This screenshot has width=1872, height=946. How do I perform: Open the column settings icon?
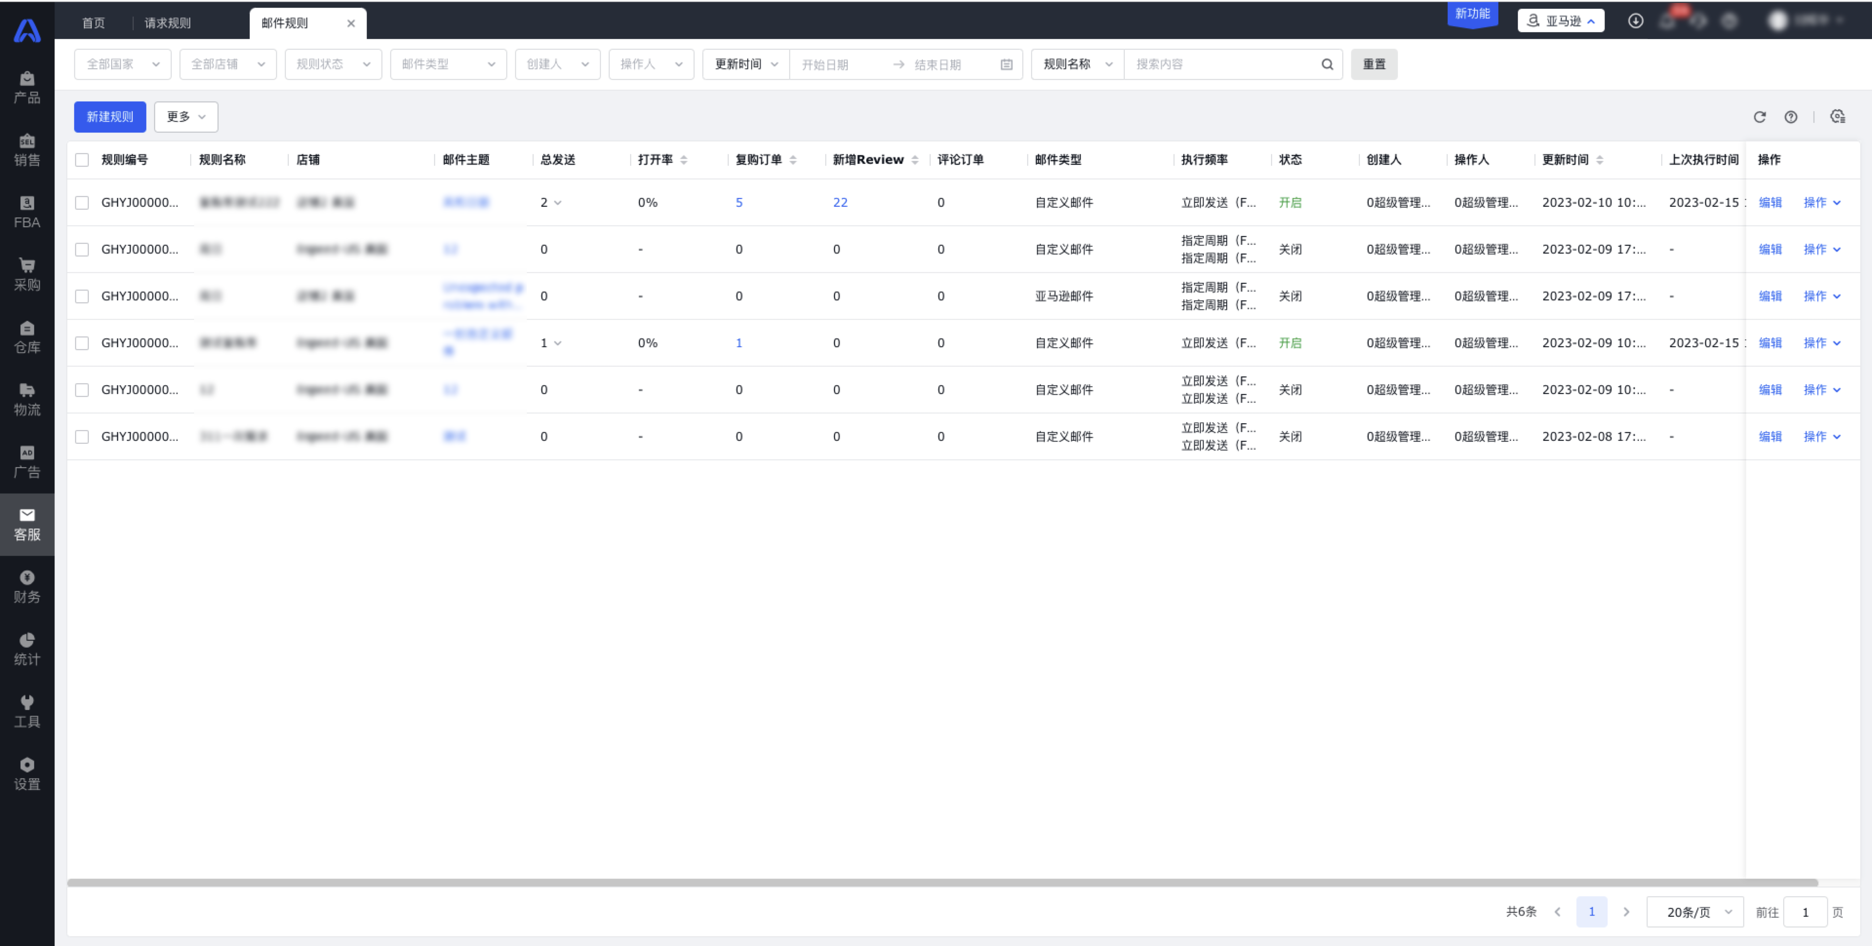coord(1838,116)
